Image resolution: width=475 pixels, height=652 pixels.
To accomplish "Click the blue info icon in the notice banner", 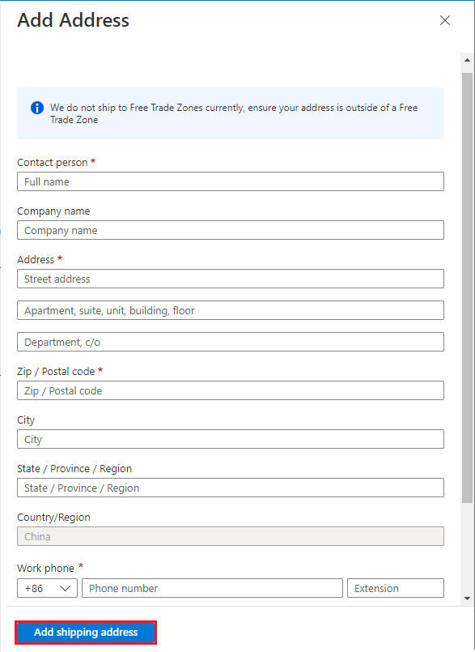I will [36, 108].
